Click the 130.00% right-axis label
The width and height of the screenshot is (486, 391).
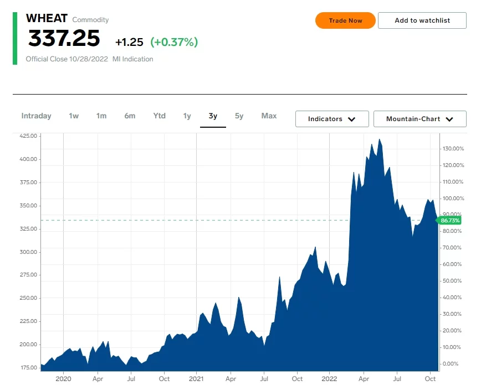click(x=453, y=149)
